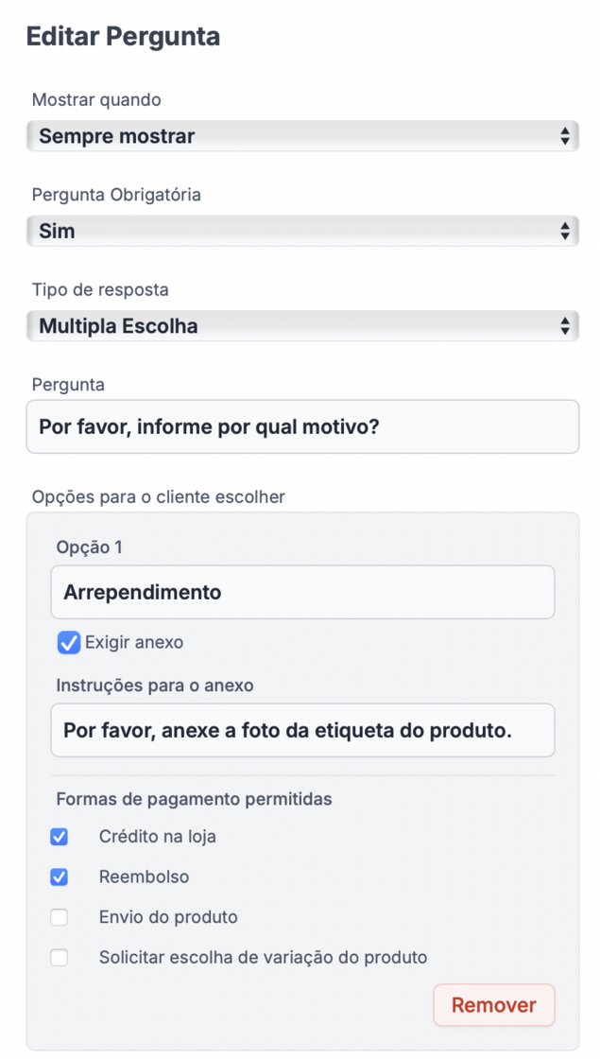Open the 'Mostrar quando' dropdown
This screenshot has width=600, height=1059.
(x=300, y=136)
